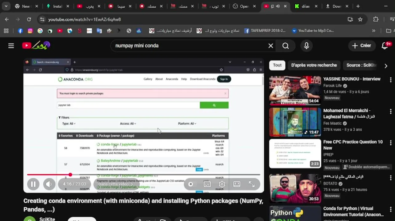Show more filter chips with right arrow
This screenshot has width=395, height=221.
[x=386, y=66]
